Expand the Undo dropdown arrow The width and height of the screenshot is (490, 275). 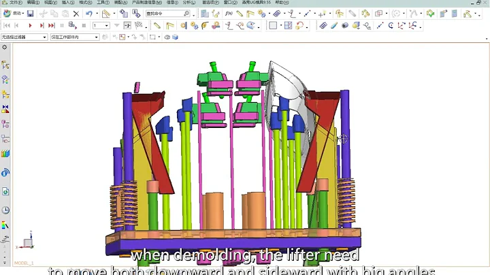click(x=97, y=14)
